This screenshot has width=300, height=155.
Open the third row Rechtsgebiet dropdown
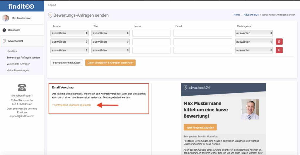click(254, 50)
